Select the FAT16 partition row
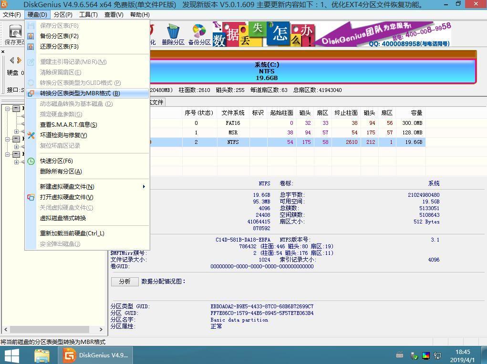The width and height of the screenshot is (487, 364). coord(288,123)
